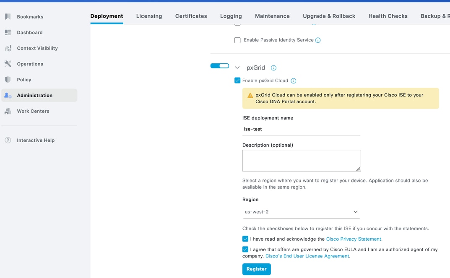
Task: Click the Operations wrench icon
Action: coord(8,64)
